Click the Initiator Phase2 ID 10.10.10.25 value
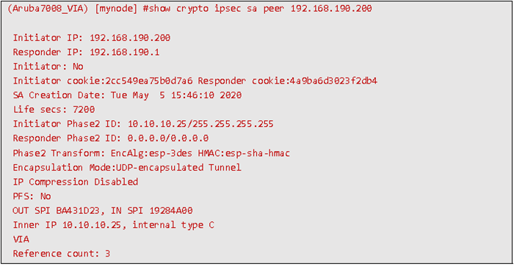The image size is (514, 266). tap(200, 124)
